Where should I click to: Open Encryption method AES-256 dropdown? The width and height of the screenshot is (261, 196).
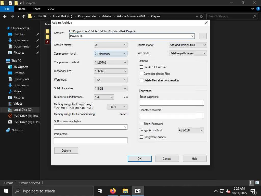tap(191, 130)
